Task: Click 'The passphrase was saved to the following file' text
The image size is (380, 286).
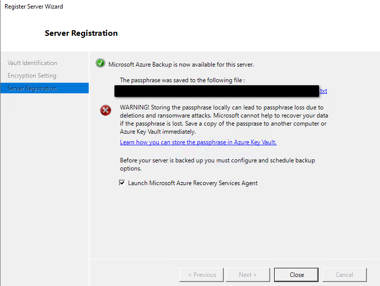Action: click(x=182, y=80)
